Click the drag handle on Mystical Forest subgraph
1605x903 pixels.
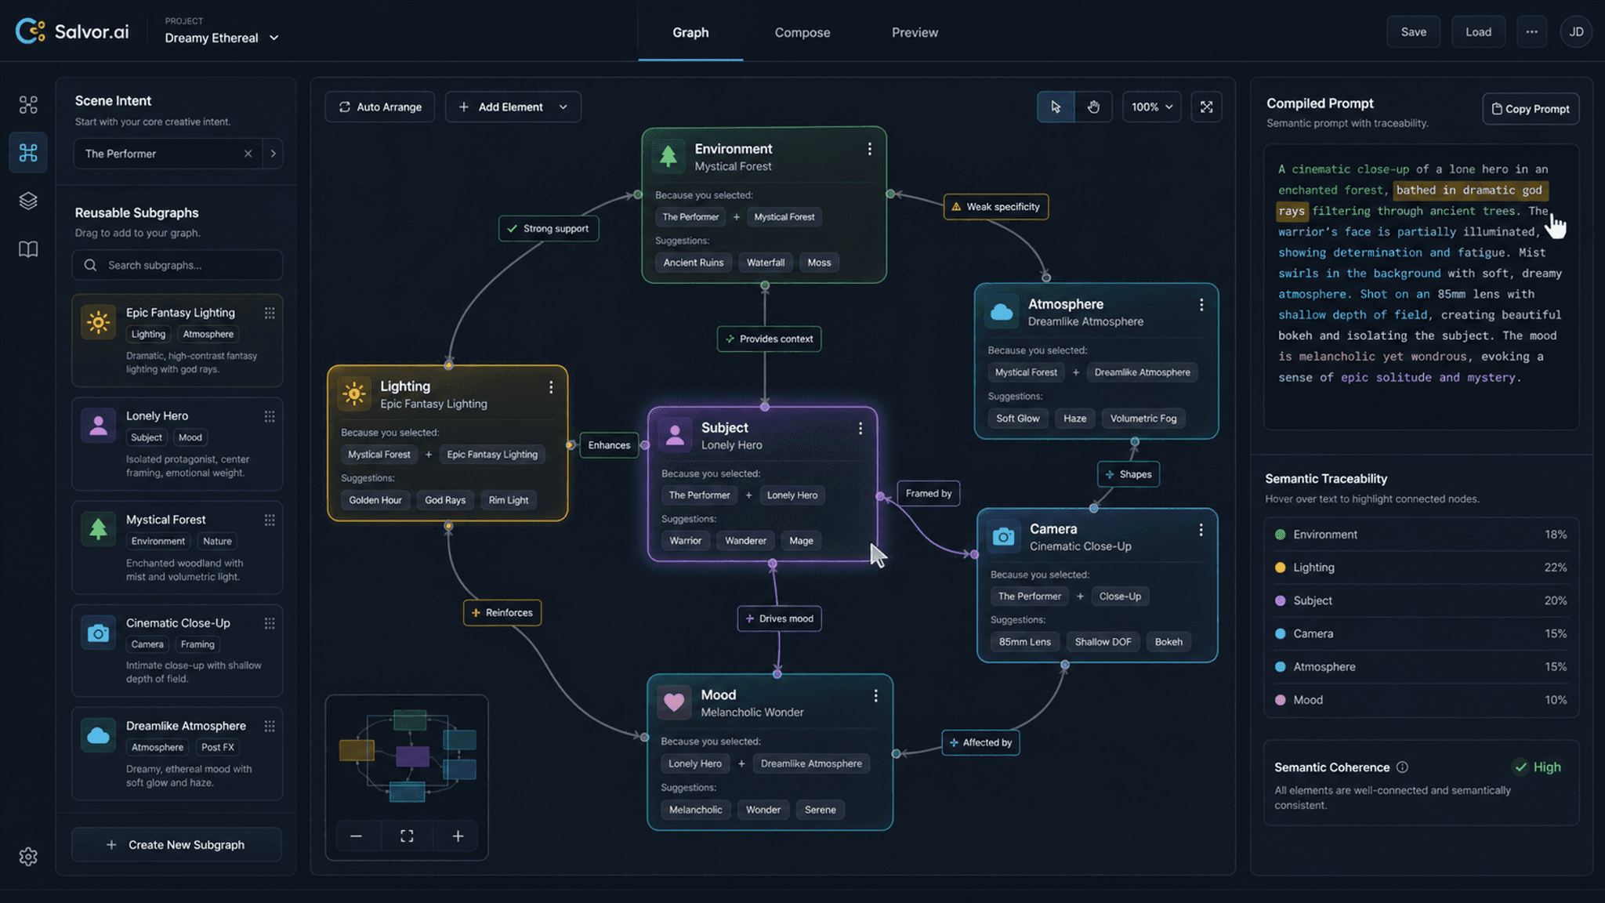pyautogui.click(x=270, y=520)
